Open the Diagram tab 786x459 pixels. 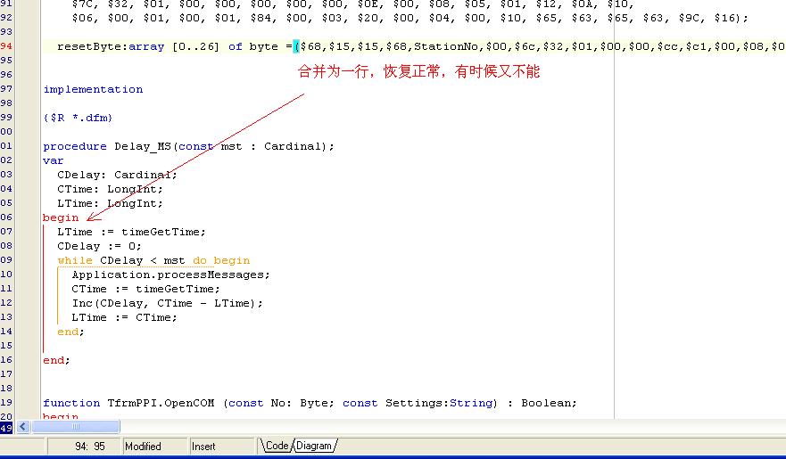[x=316, y=446]
